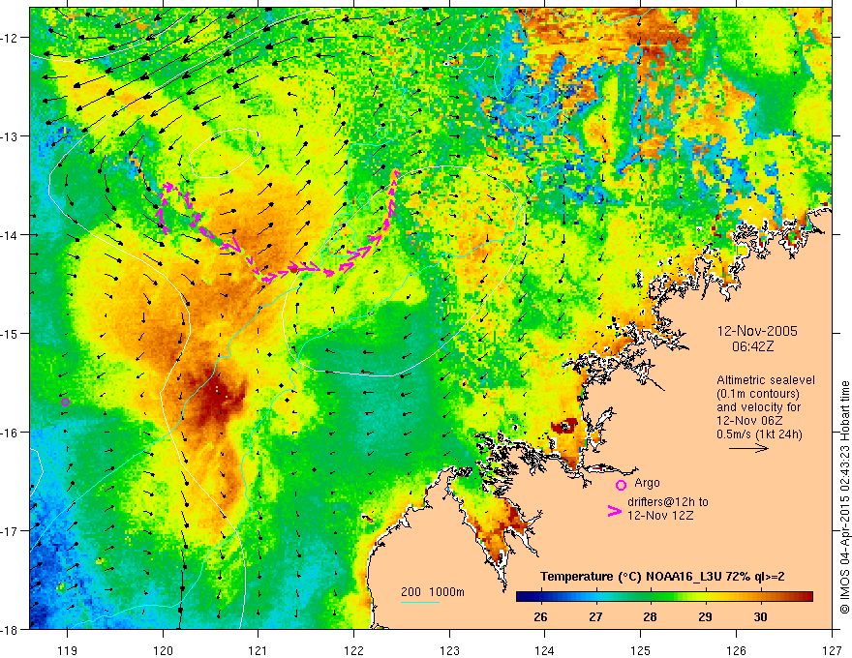This screenshot has width=852, height=658.
Task: Click longitude axis label 120
Action: [163, 650]
